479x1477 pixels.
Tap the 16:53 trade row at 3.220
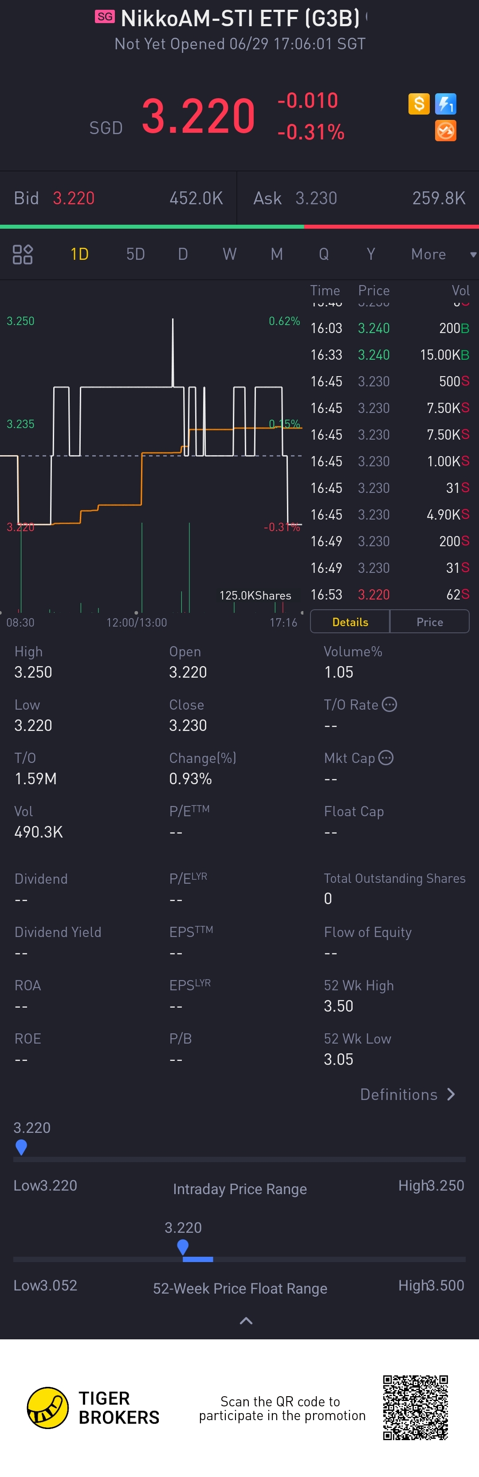coord(389,595)
